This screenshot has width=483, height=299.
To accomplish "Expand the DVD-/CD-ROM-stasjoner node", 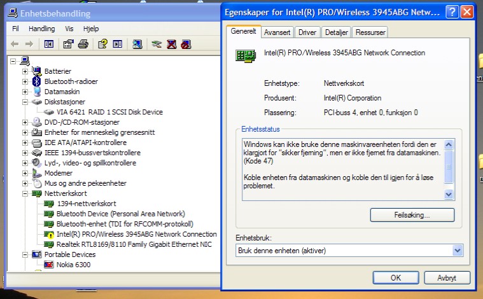I will tap(25, 122).
